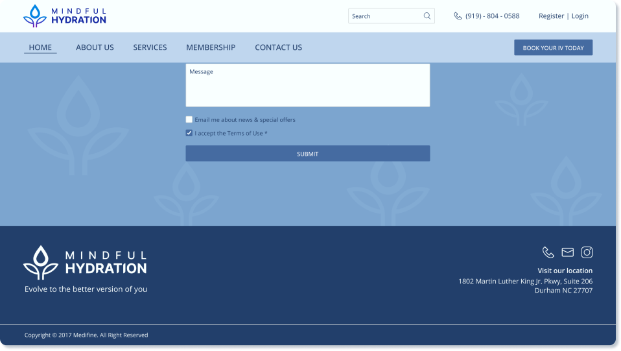Open the MEMBERSHIP menu item

[x=211, y=47]
